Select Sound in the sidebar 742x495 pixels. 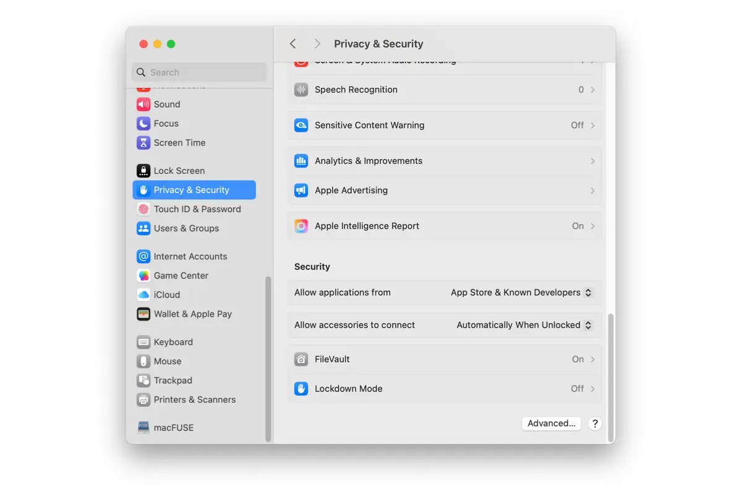pyautogui.click(x=194, y=104)
